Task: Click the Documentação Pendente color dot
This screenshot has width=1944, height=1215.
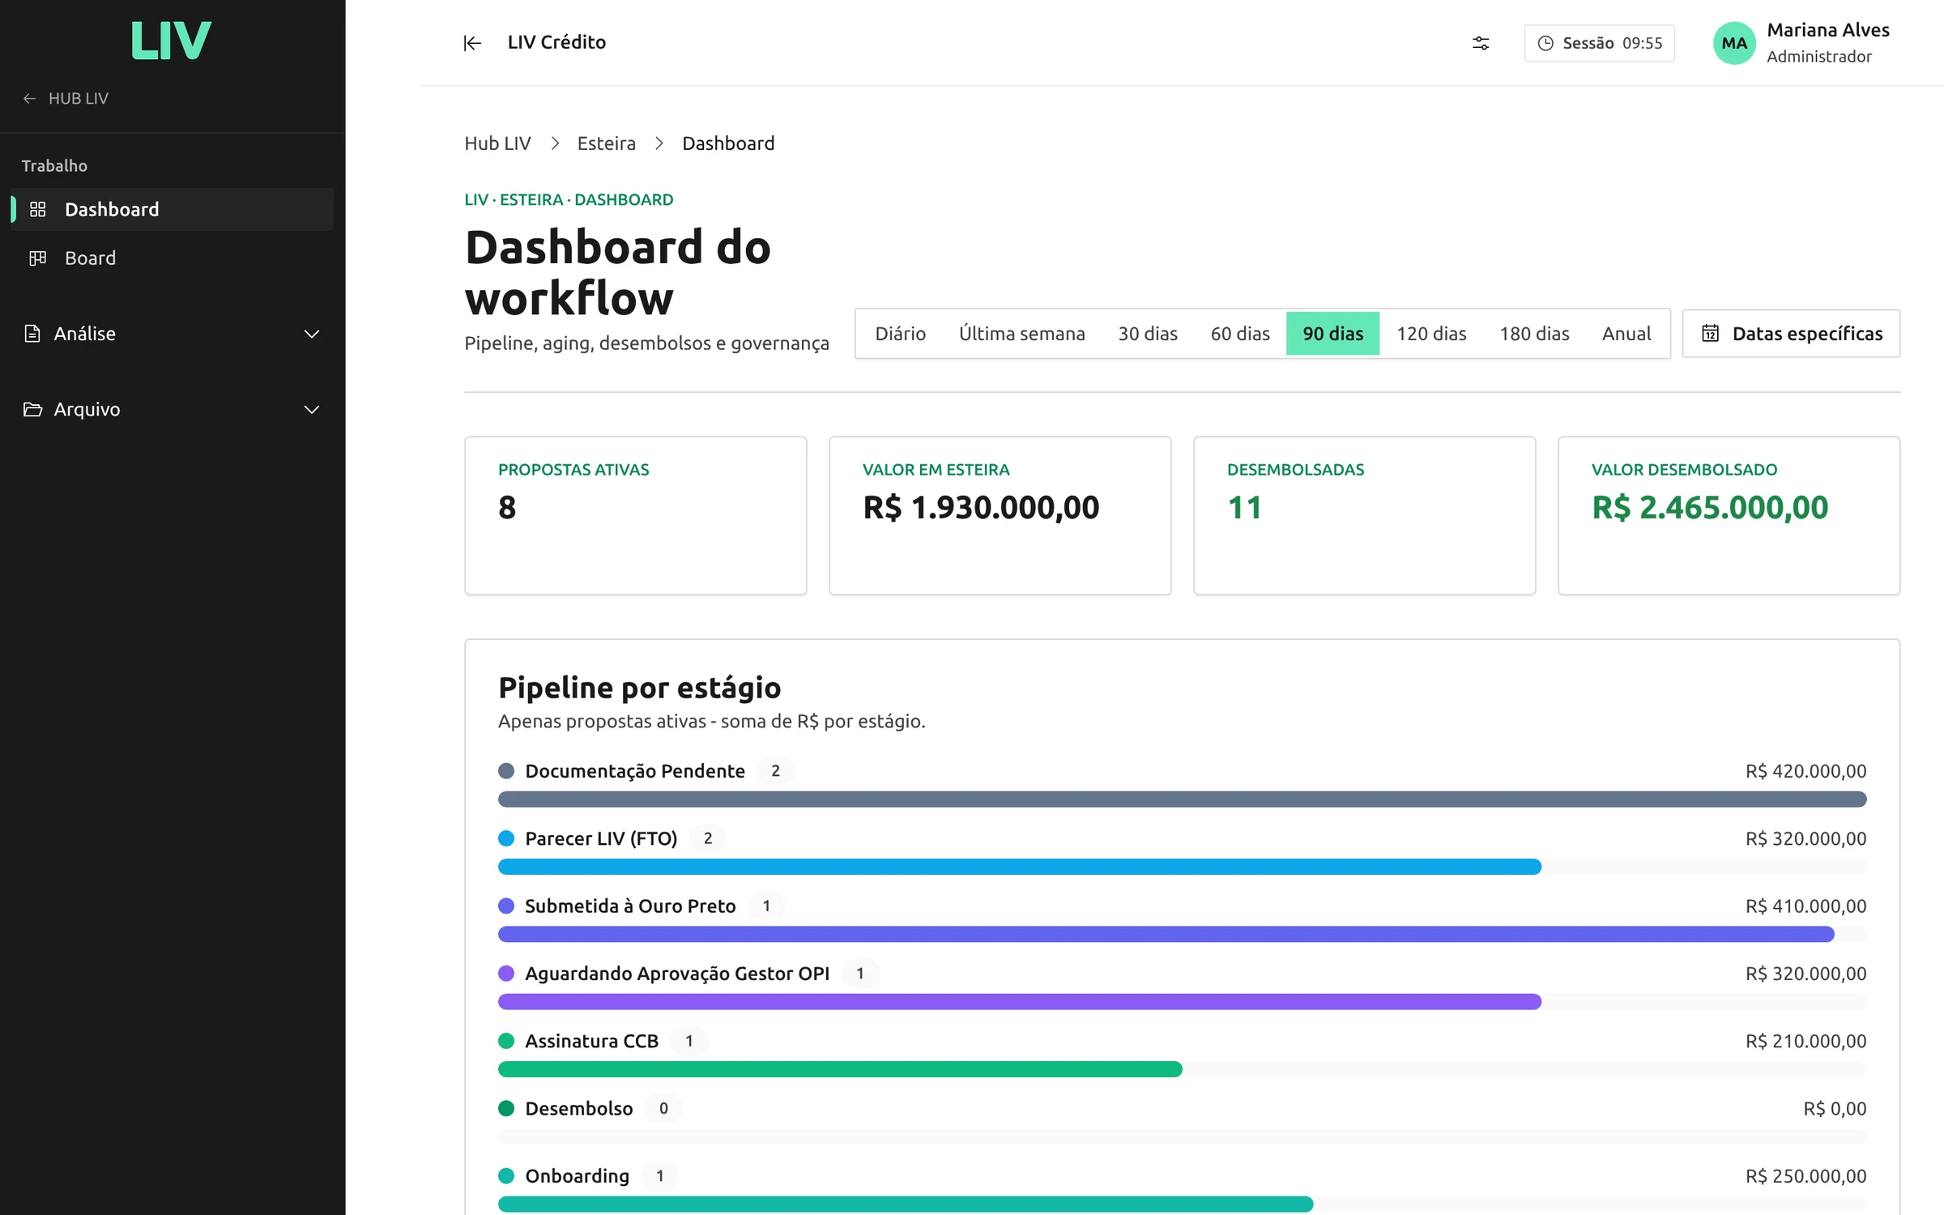Action: [506, 770]
